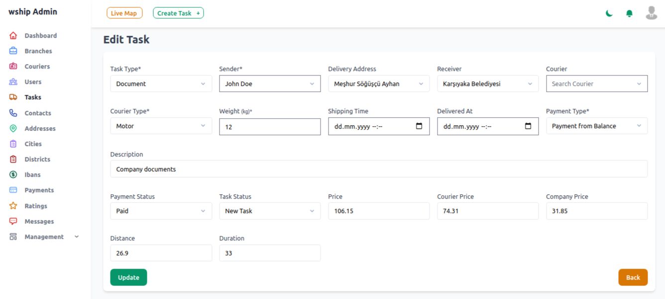Screen dimensions: 665x299
Task: Open the user avatar profile menu
Action: click(651, 13)
